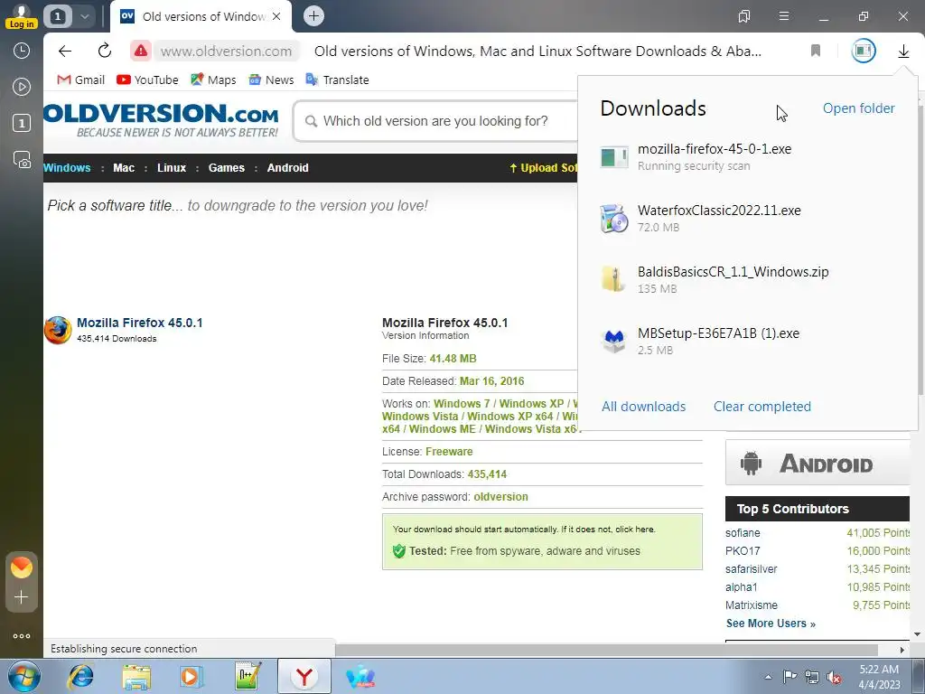This screenshot has width=925, height=694.
Task: Click the BaldisBasics zip folder icon
Action: click(613, 279)
